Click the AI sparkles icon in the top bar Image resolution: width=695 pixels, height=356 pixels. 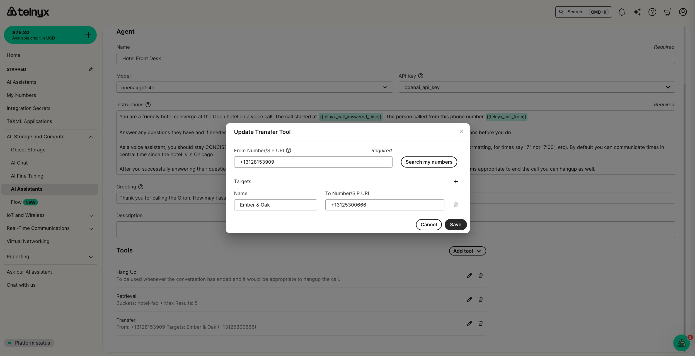pos(637,12)
